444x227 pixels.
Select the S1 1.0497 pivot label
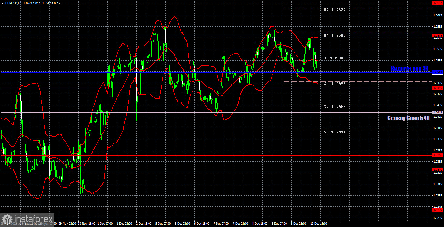point(335,84)
